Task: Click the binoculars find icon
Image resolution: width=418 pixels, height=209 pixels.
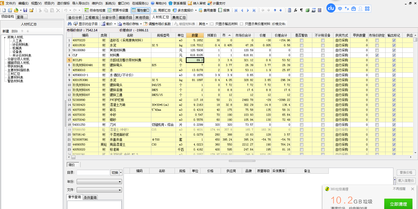Action: click(69, 24)
